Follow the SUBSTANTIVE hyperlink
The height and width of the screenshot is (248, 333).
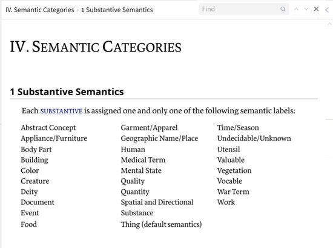tap(61, 111)
